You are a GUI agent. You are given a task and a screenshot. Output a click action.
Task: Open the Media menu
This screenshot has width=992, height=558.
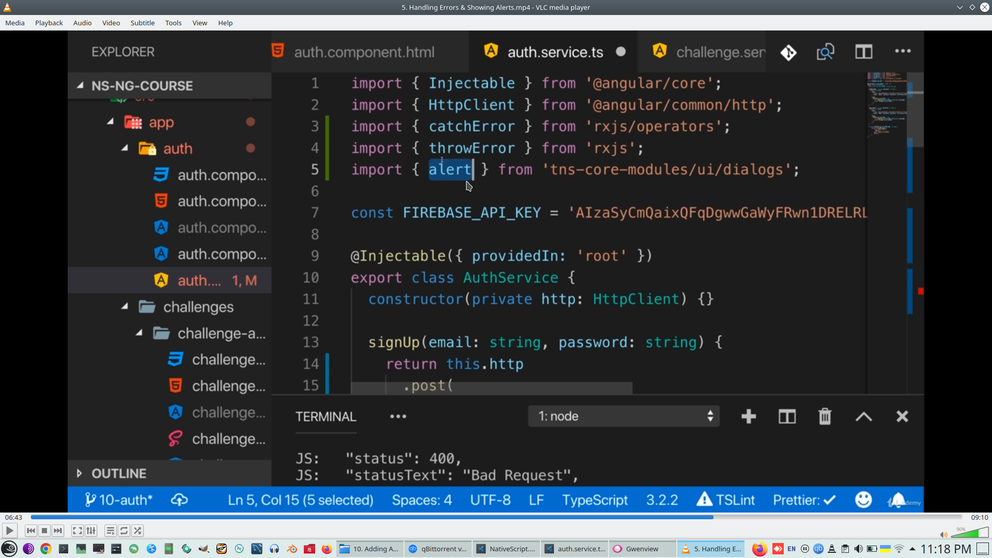point(14,23)
